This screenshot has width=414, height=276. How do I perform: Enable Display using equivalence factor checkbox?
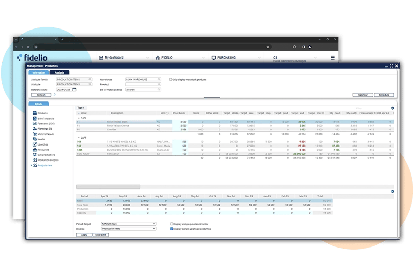172,224
